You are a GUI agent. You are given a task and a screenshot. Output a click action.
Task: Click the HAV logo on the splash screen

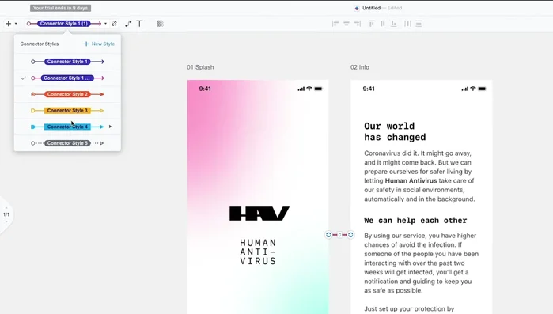pos(259,214)
